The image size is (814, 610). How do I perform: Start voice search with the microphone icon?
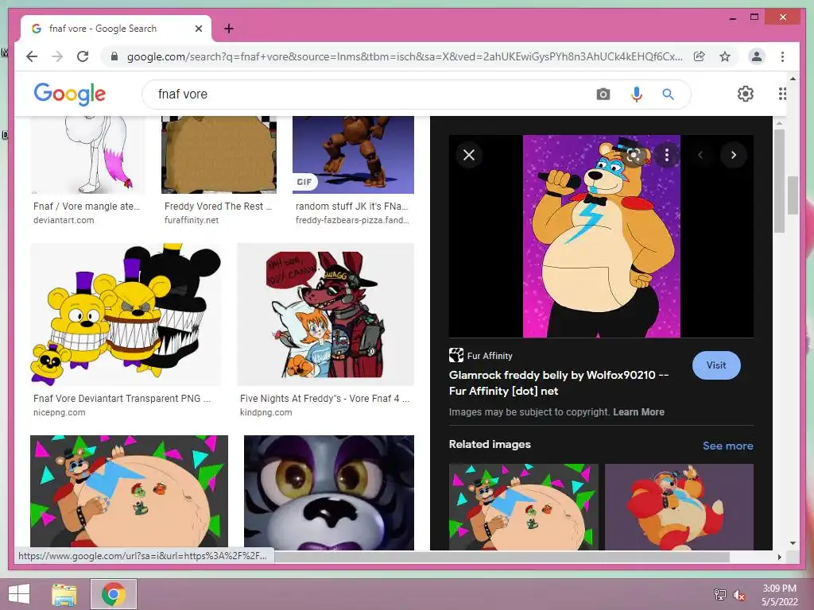[637, 94]
